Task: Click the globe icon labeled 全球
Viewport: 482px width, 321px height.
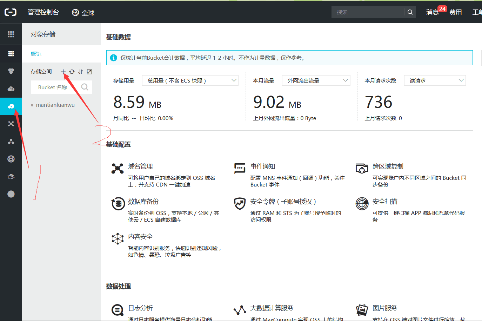Action: pos(75,12)
